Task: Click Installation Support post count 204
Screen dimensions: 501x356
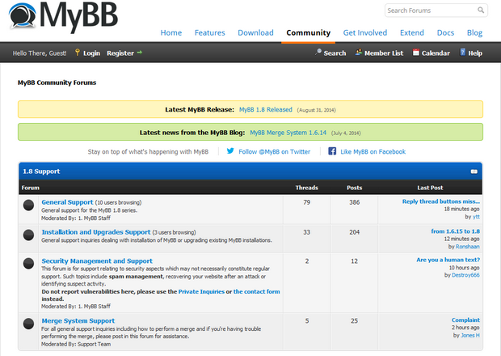Action: [355, 232]
